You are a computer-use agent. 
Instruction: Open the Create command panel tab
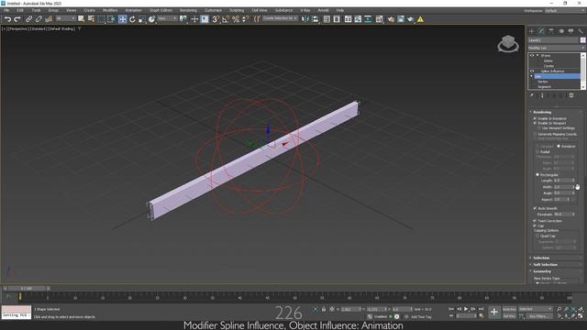[531, 31]
